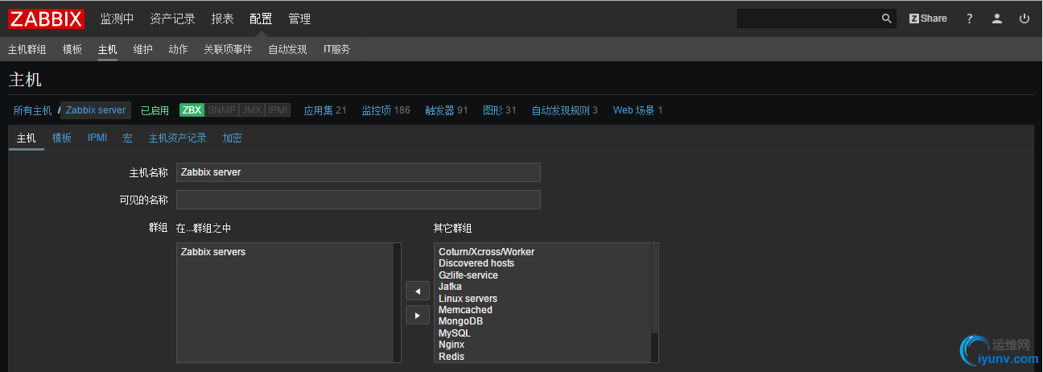Switch to the 模板 form tab
The height and width of the screenshot is (372, 1043).
click(x=62, y=138)
